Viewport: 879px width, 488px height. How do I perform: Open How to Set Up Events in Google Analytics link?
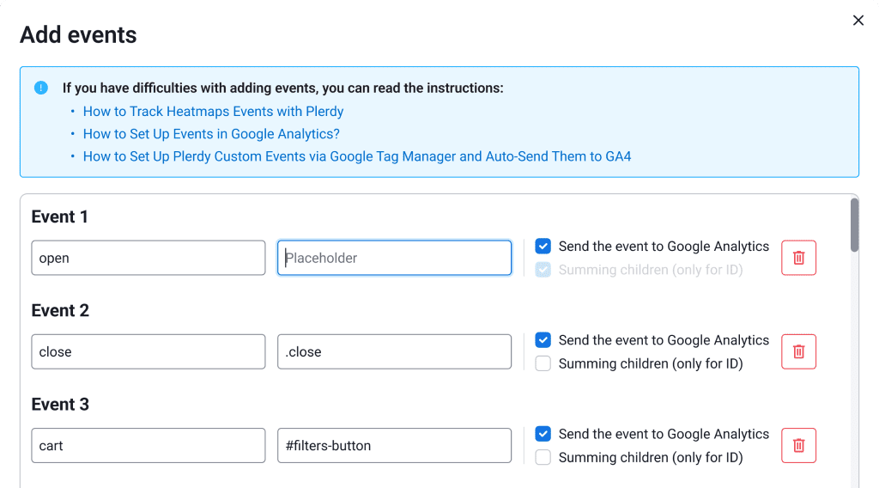click(211, 134)
